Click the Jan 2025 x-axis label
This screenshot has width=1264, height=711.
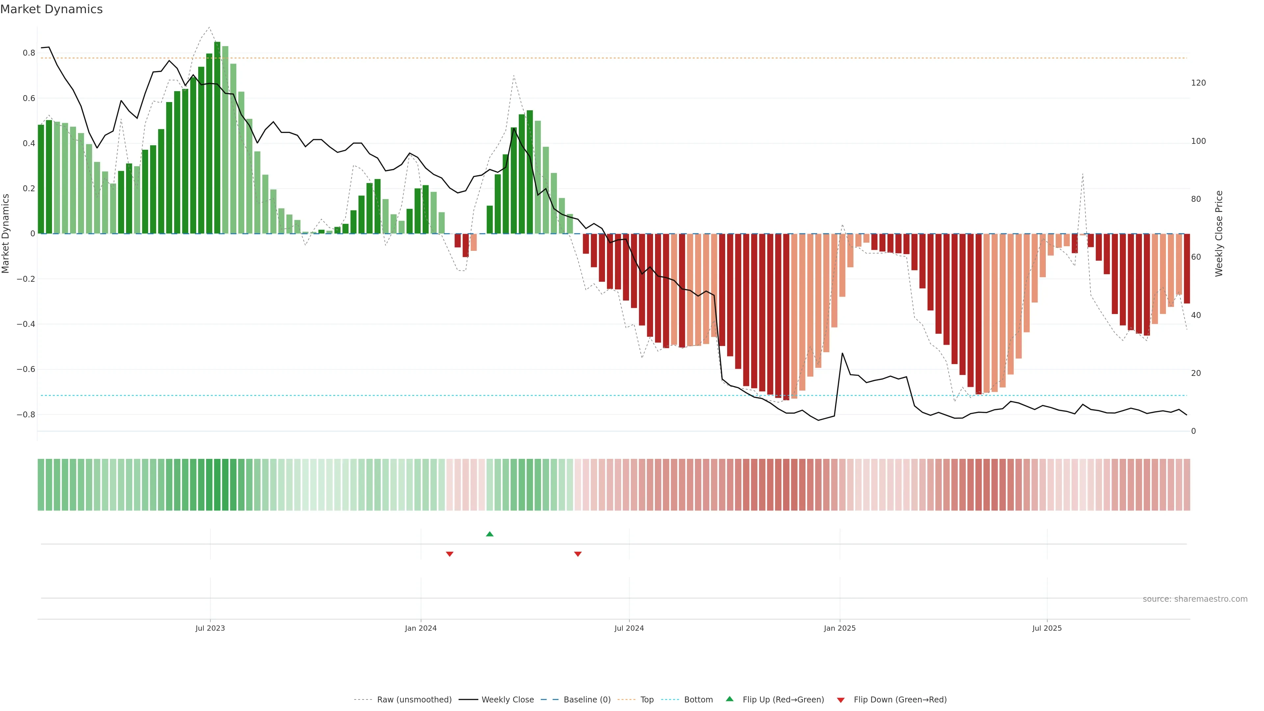(840, 628)
